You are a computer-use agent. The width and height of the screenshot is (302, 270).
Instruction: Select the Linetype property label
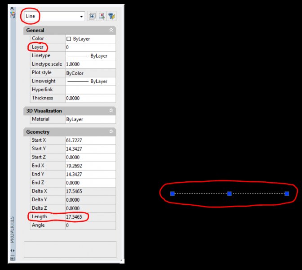[41, 55]
